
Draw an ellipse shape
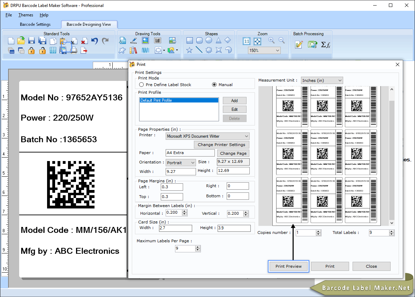click(x=209, y=40)
